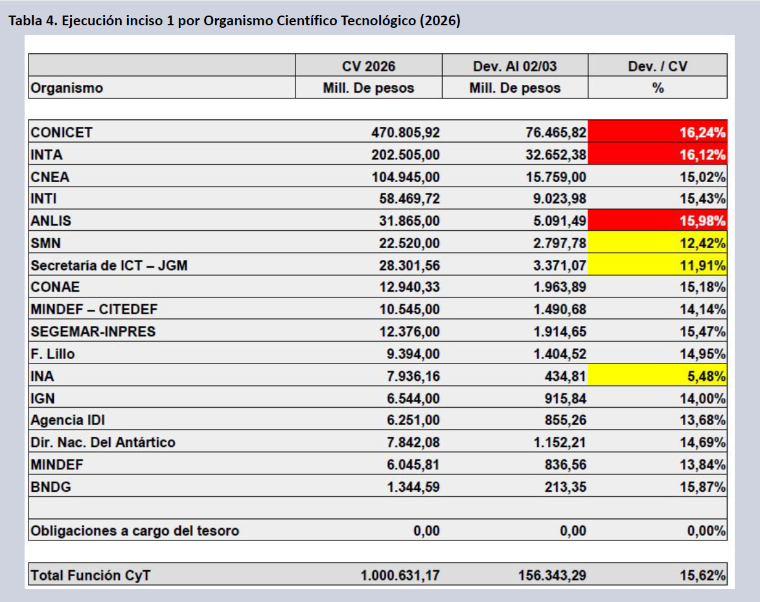Click the 'Organismo' header cell

tap(67, 88)
